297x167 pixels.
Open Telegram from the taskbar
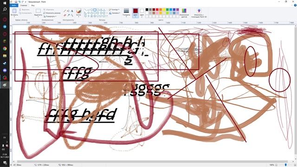coord(5,27)
